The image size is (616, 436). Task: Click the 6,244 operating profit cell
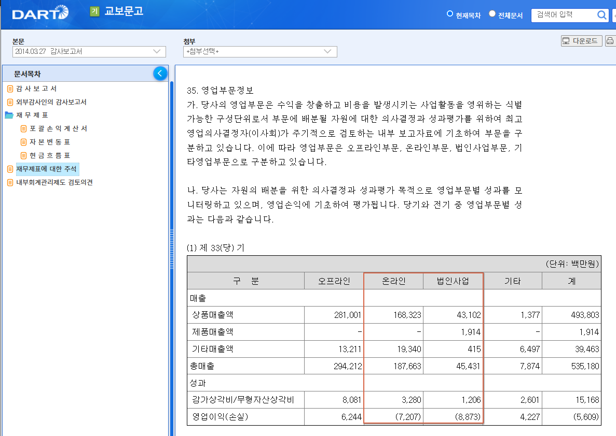(334, 417)
